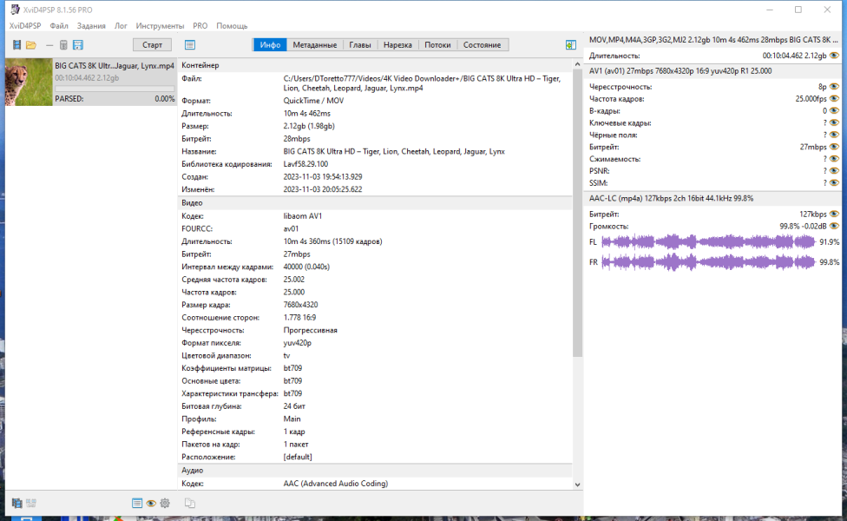Toggle eye icon for 127kbps Битрейт row
The height and width of the screenshot is (521, 847).
[x=834, y=214]
